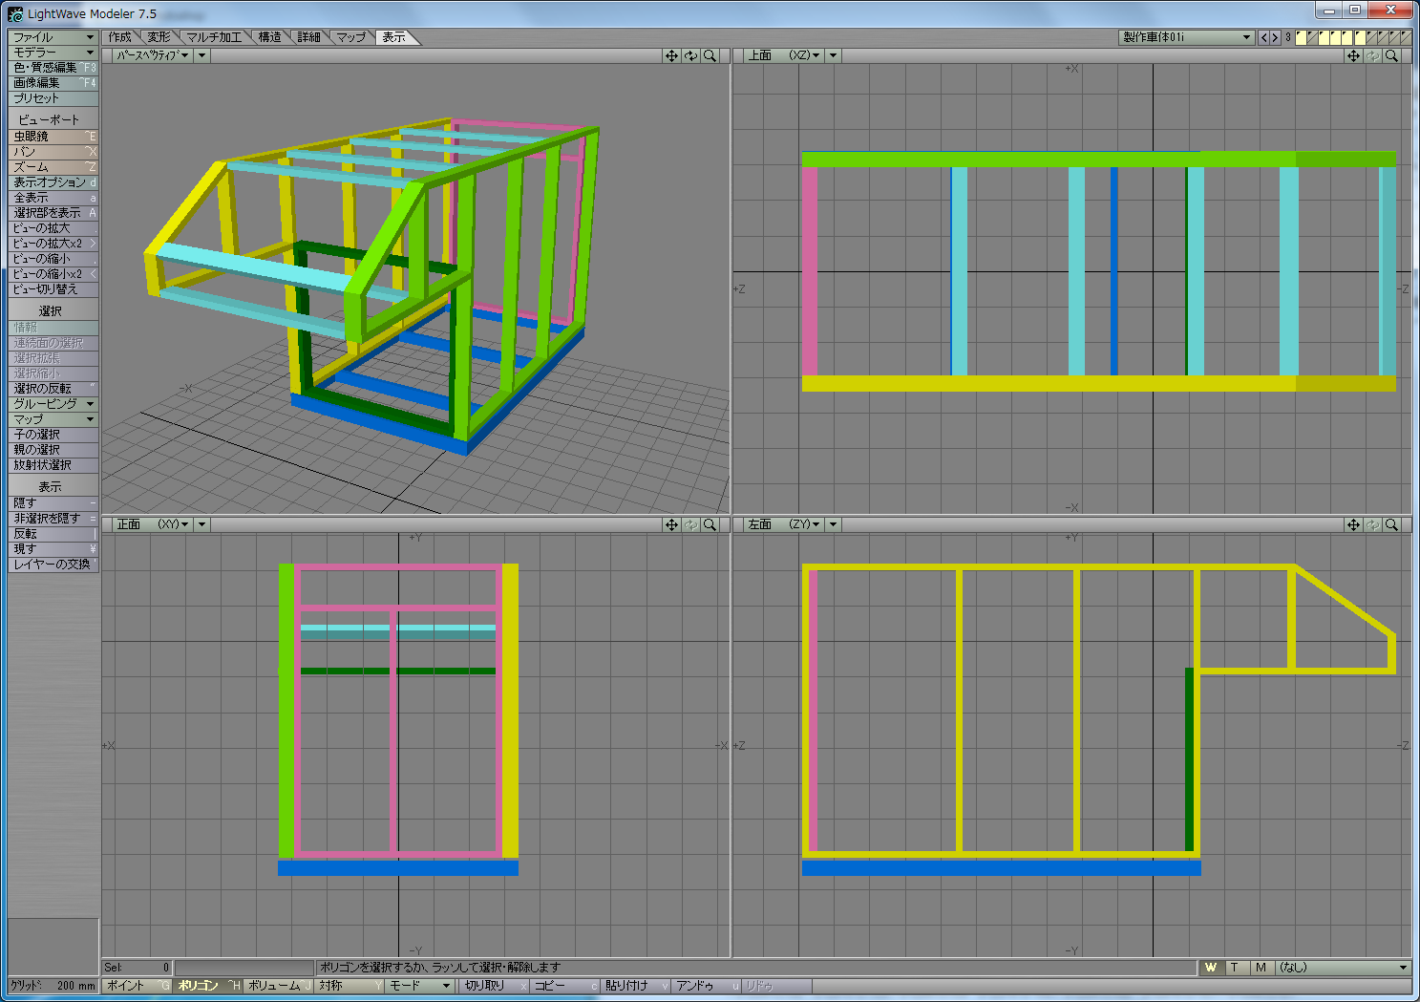Toggle the W weight map mode button
1420x1002 pixels.
[x=1211, y=968]
